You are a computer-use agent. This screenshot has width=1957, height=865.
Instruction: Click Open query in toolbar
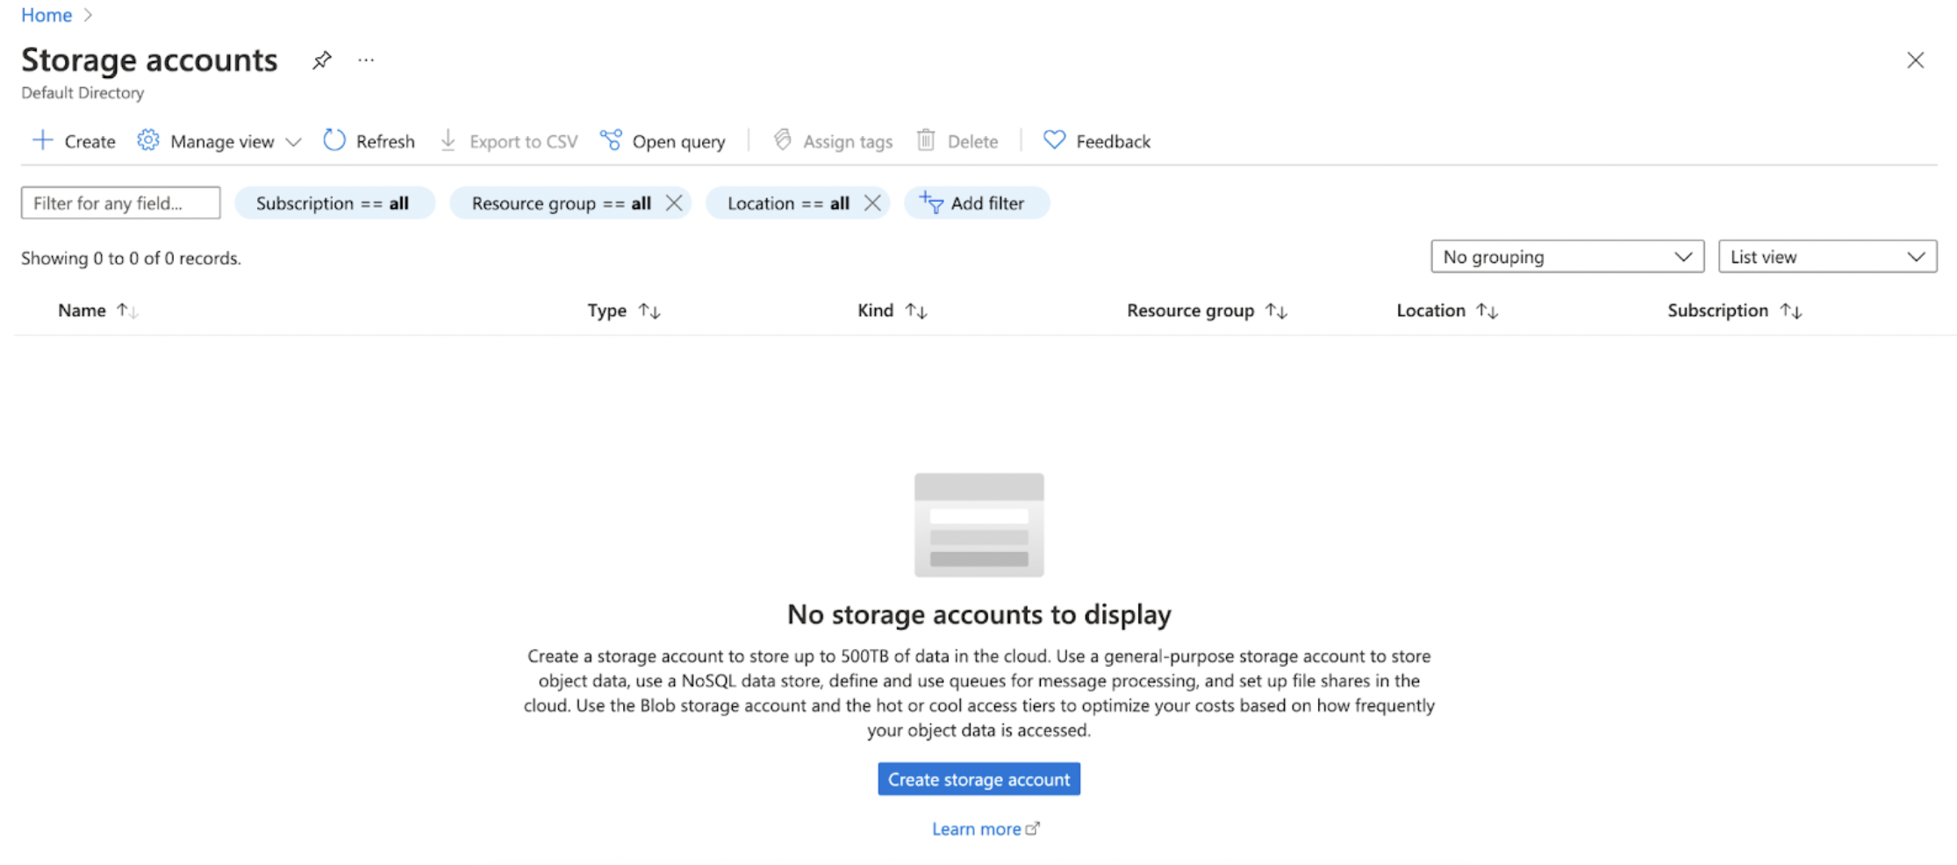click(663, 141)
